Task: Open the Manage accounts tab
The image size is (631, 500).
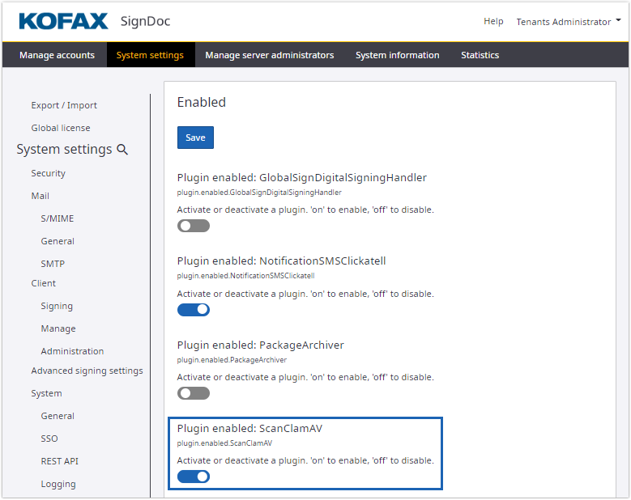Action: (x=57, y=55)
